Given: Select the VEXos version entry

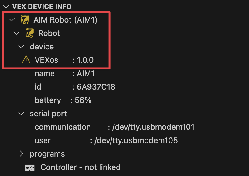Looking at the screenshot, I should (x=61, y=60).
